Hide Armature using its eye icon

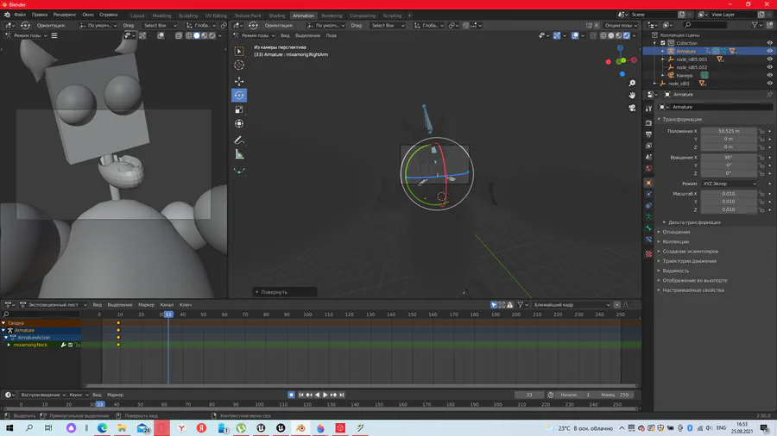pos(769,51)
